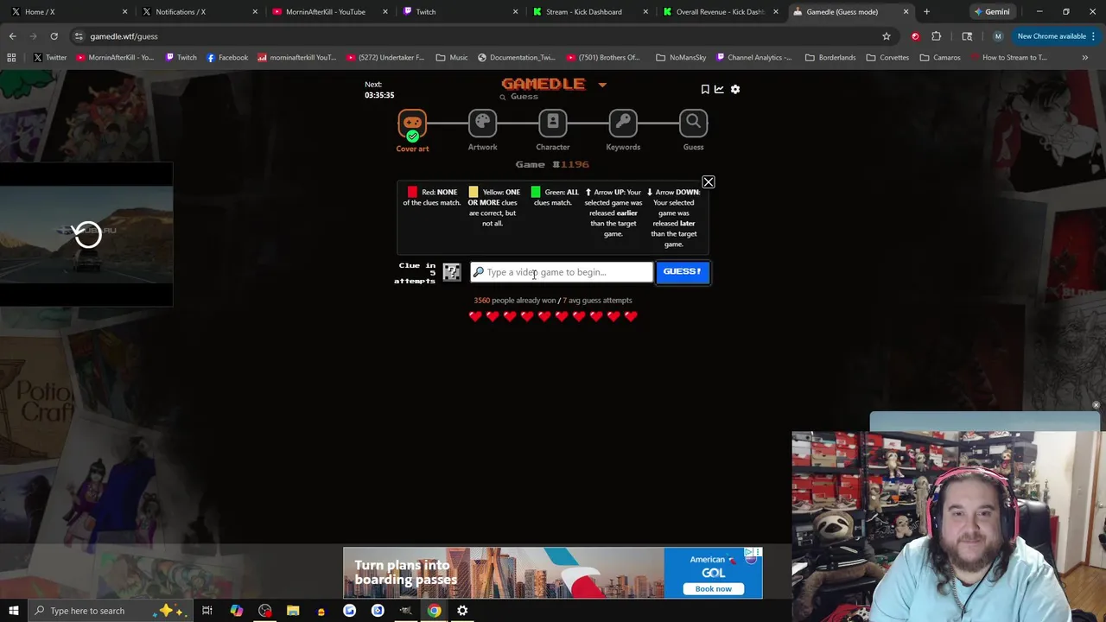Open Copilot from the taskbar

point(236,611)
